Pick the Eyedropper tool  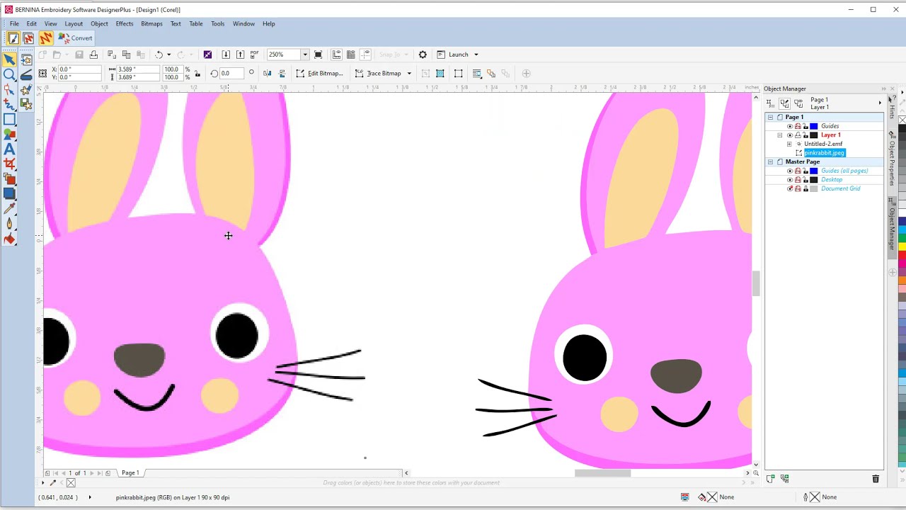click(x=9, y=209)
